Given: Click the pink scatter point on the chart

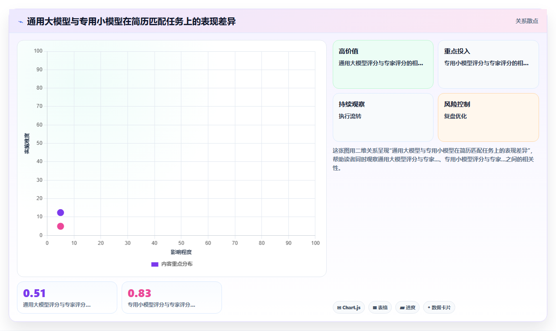Looking at the screenshot, I should click(60, 226).
